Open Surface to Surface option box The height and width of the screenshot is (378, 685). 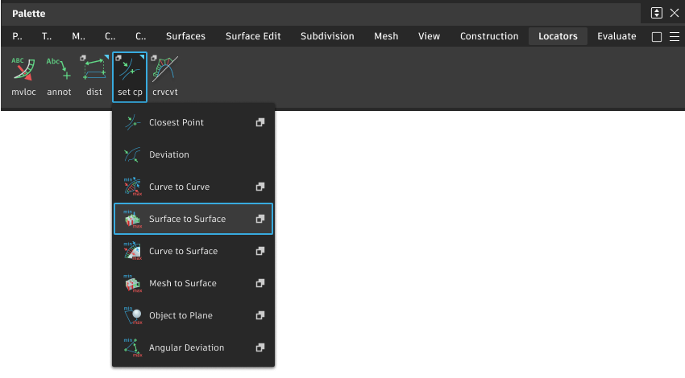coord(260,219)
